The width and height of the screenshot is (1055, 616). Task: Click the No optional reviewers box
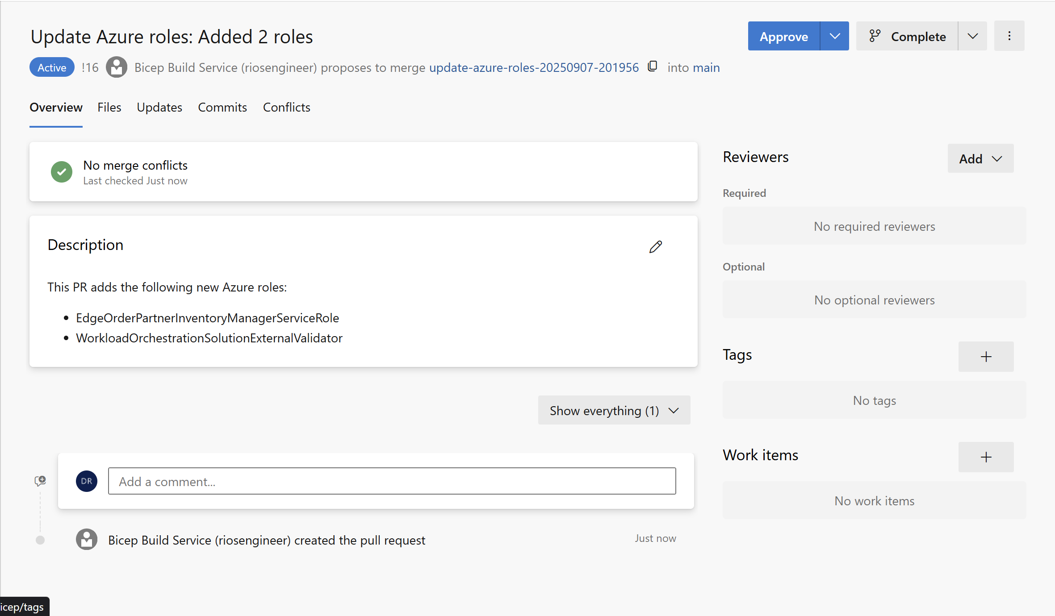click(874, 300)
